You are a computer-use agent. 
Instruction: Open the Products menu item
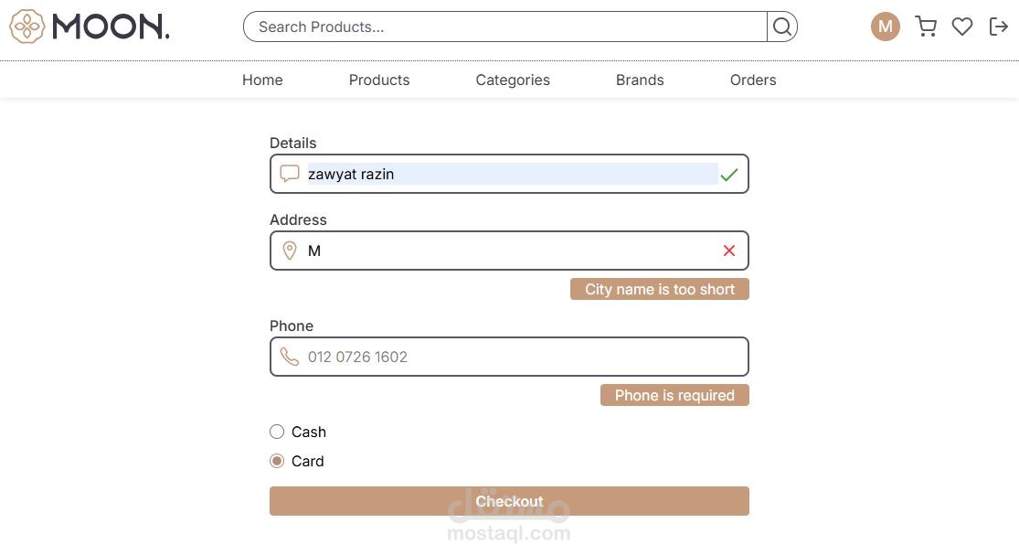tap(379, 80)
